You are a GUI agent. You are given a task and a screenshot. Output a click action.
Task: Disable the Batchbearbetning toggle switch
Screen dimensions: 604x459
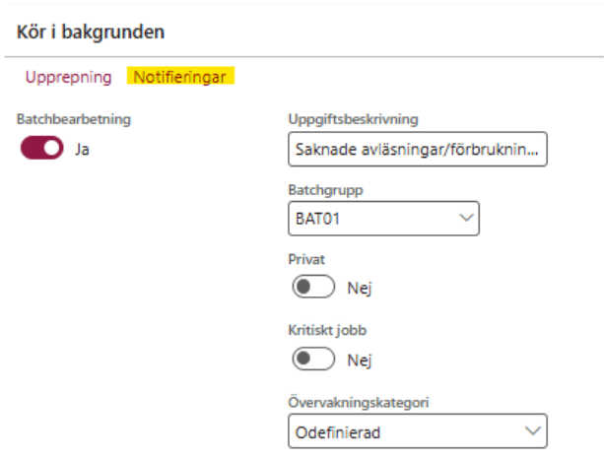coord(41,150)
